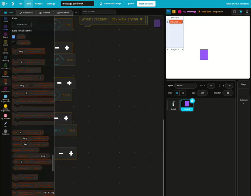
Task: Select the Sound block category
Action: (x=6, y=35)
